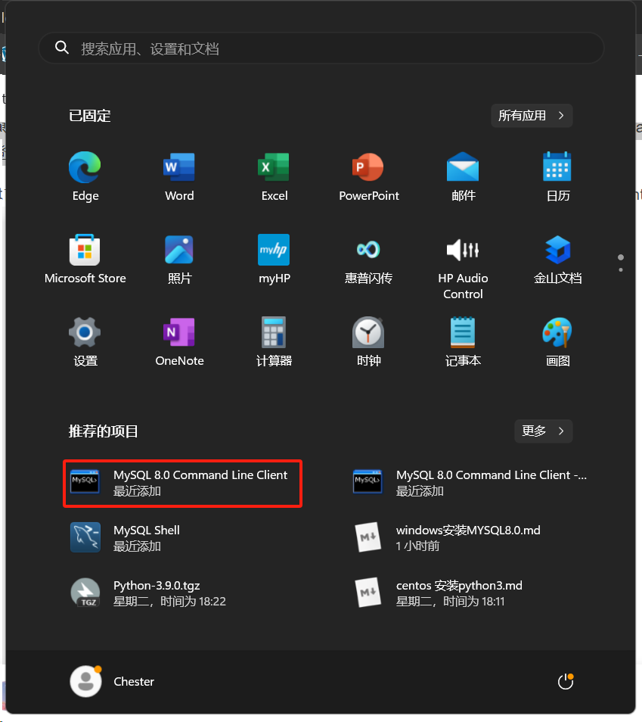
Task: Open 设置 settings app
Action: [85, 341]
